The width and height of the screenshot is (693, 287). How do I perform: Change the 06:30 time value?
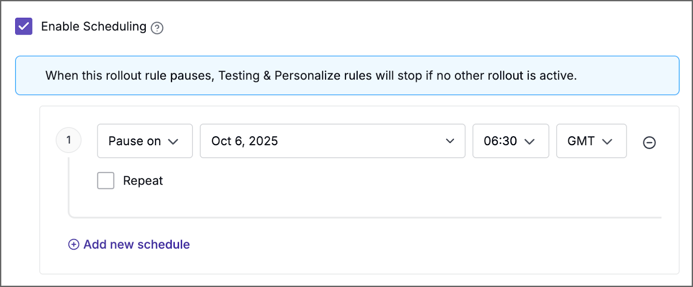tap(510, 141)
